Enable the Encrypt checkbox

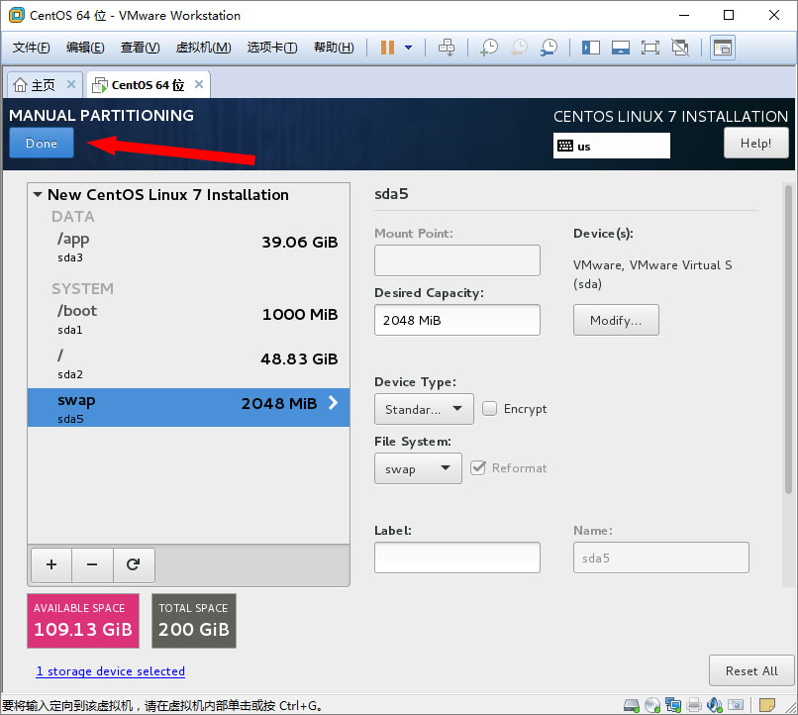[x=490, y=408]
